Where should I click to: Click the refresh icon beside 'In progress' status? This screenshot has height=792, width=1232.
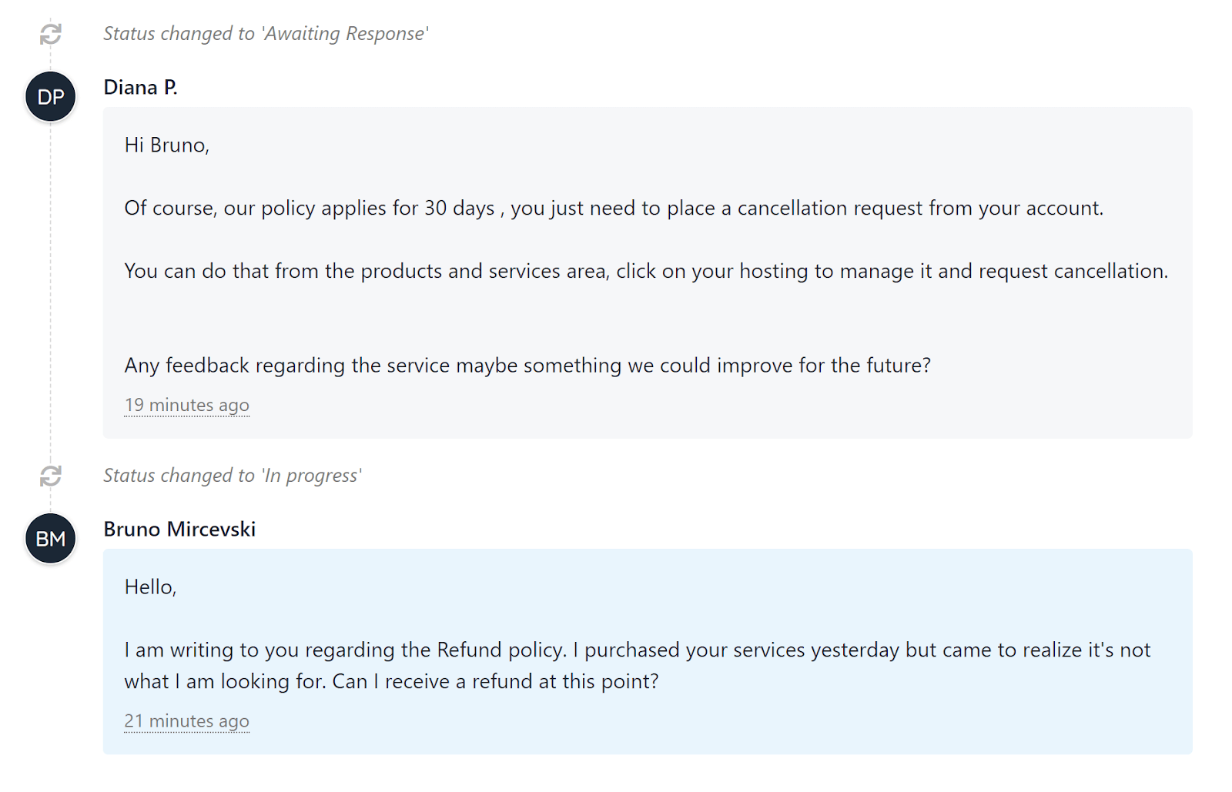click(x=51, y=476)
